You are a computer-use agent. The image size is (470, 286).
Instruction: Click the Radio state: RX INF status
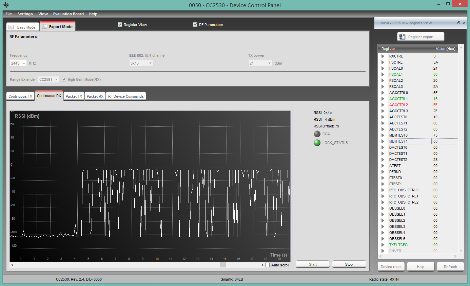point(385,279)
